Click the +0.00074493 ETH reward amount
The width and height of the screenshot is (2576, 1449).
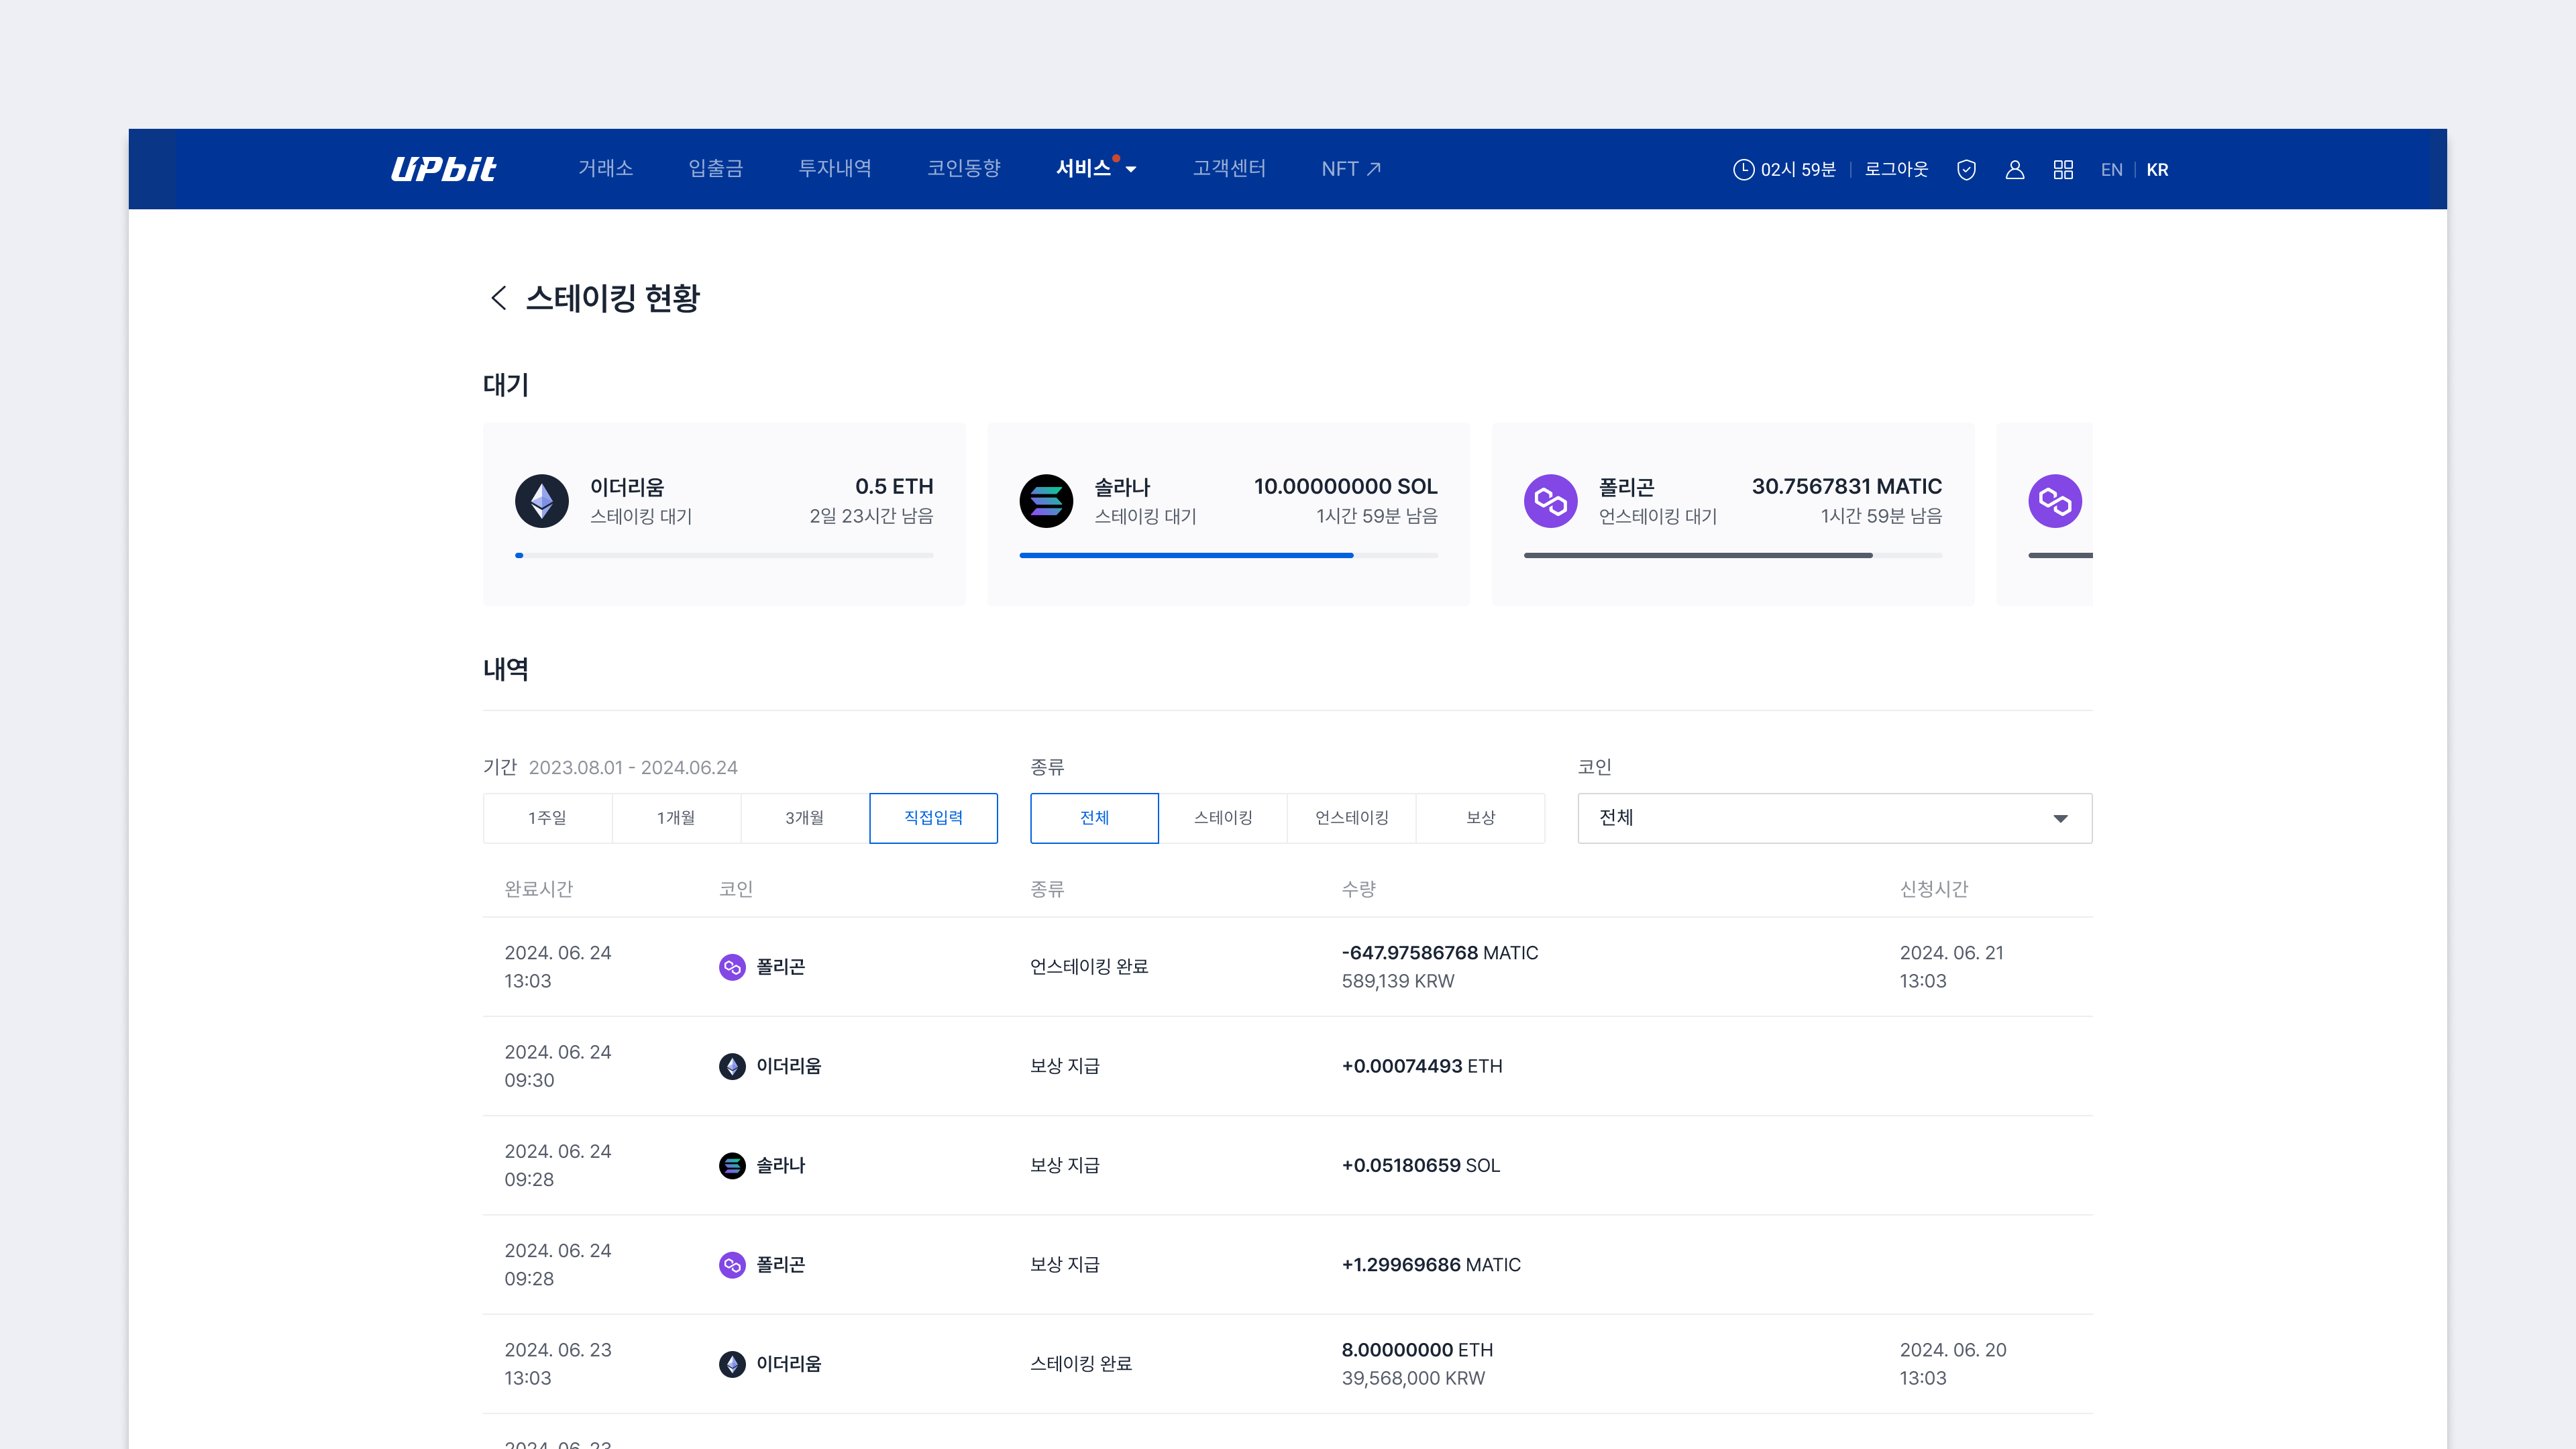click(x=1421, y=1066)
